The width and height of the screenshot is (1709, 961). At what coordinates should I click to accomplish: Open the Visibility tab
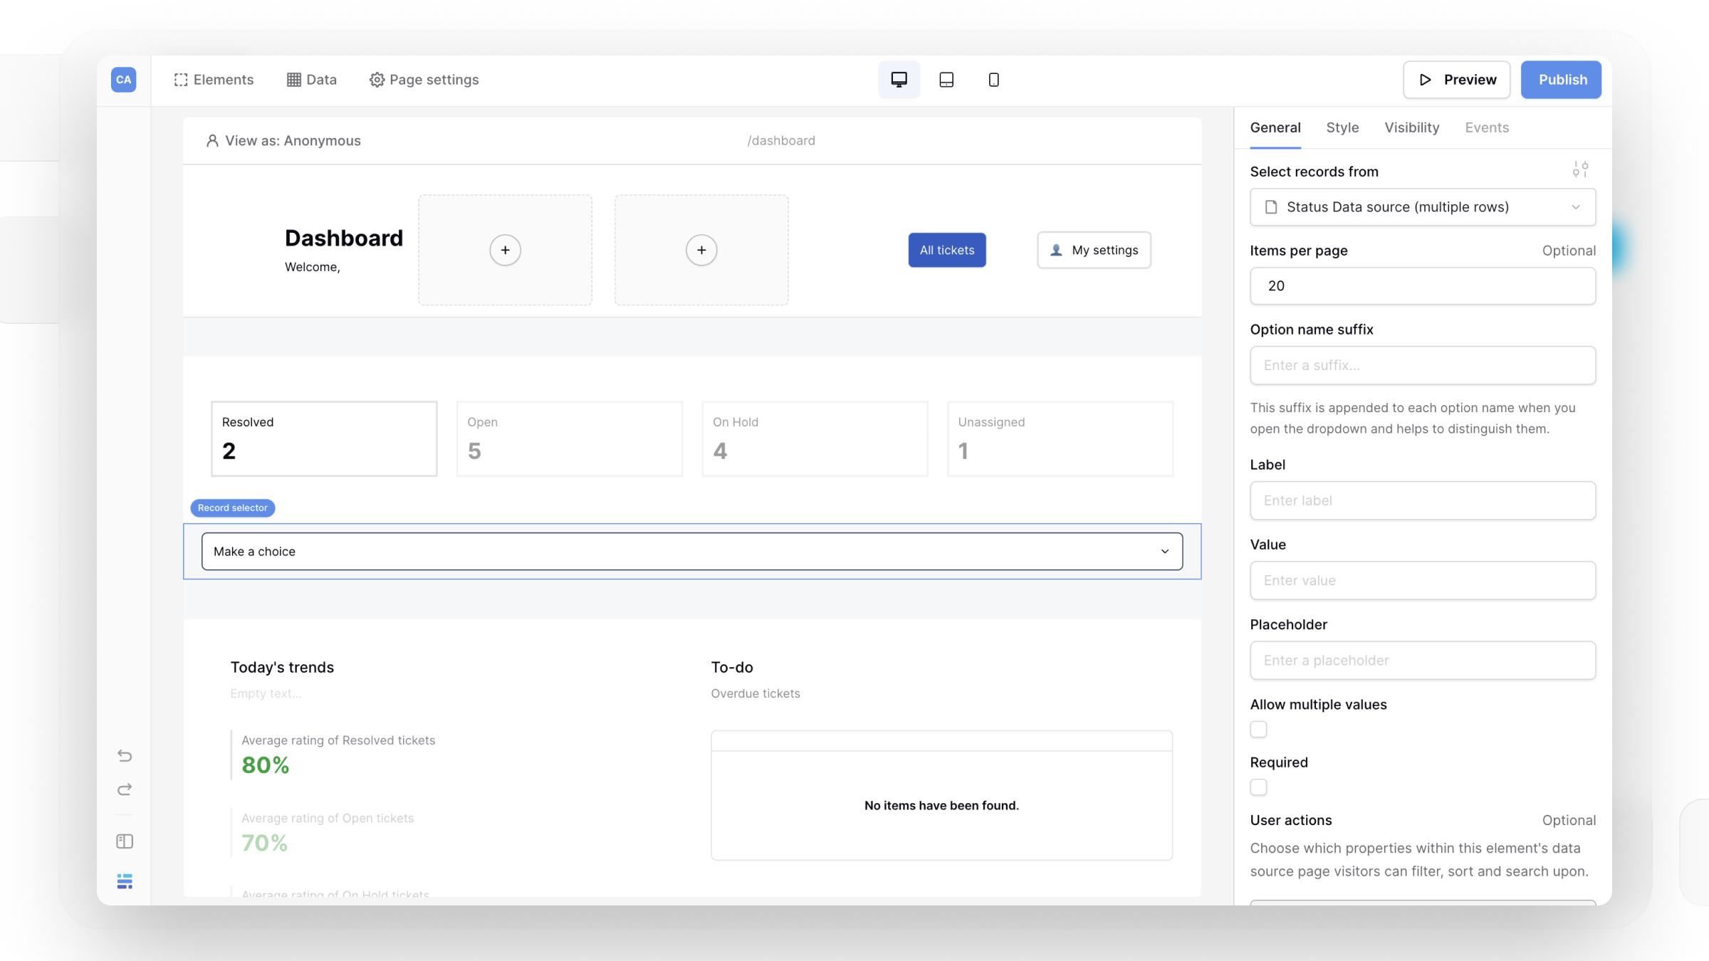click(1411, 127)
